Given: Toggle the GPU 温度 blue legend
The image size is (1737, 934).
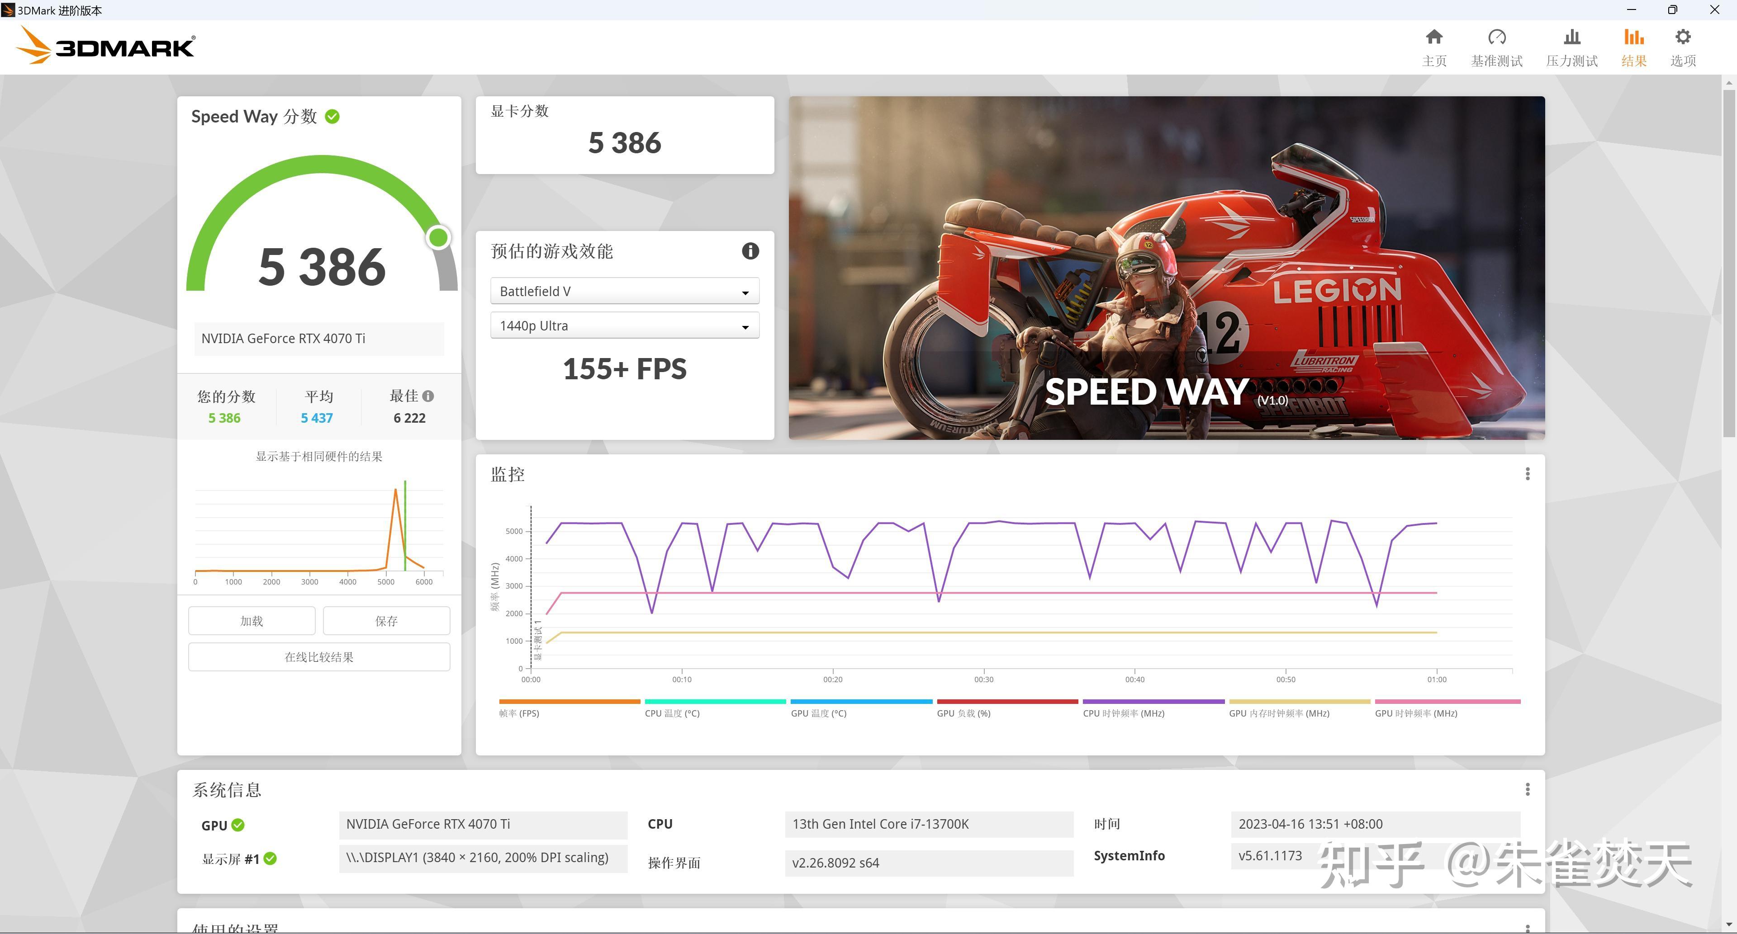Looking at the screenshot, I should coord(861,708).
